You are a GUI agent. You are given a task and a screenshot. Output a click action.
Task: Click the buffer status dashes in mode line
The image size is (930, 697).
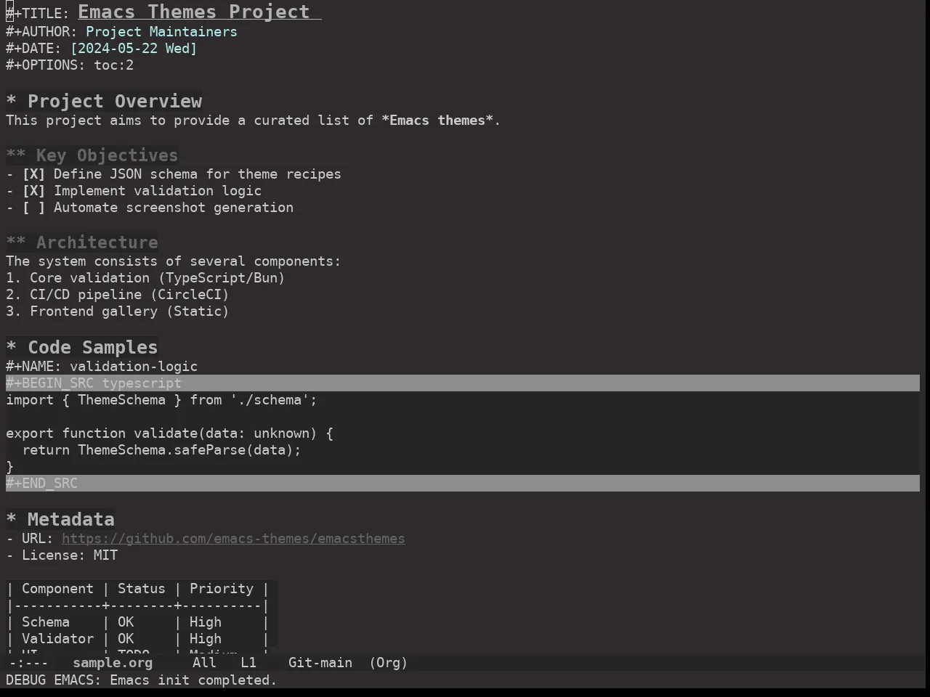tap(29, 663)
